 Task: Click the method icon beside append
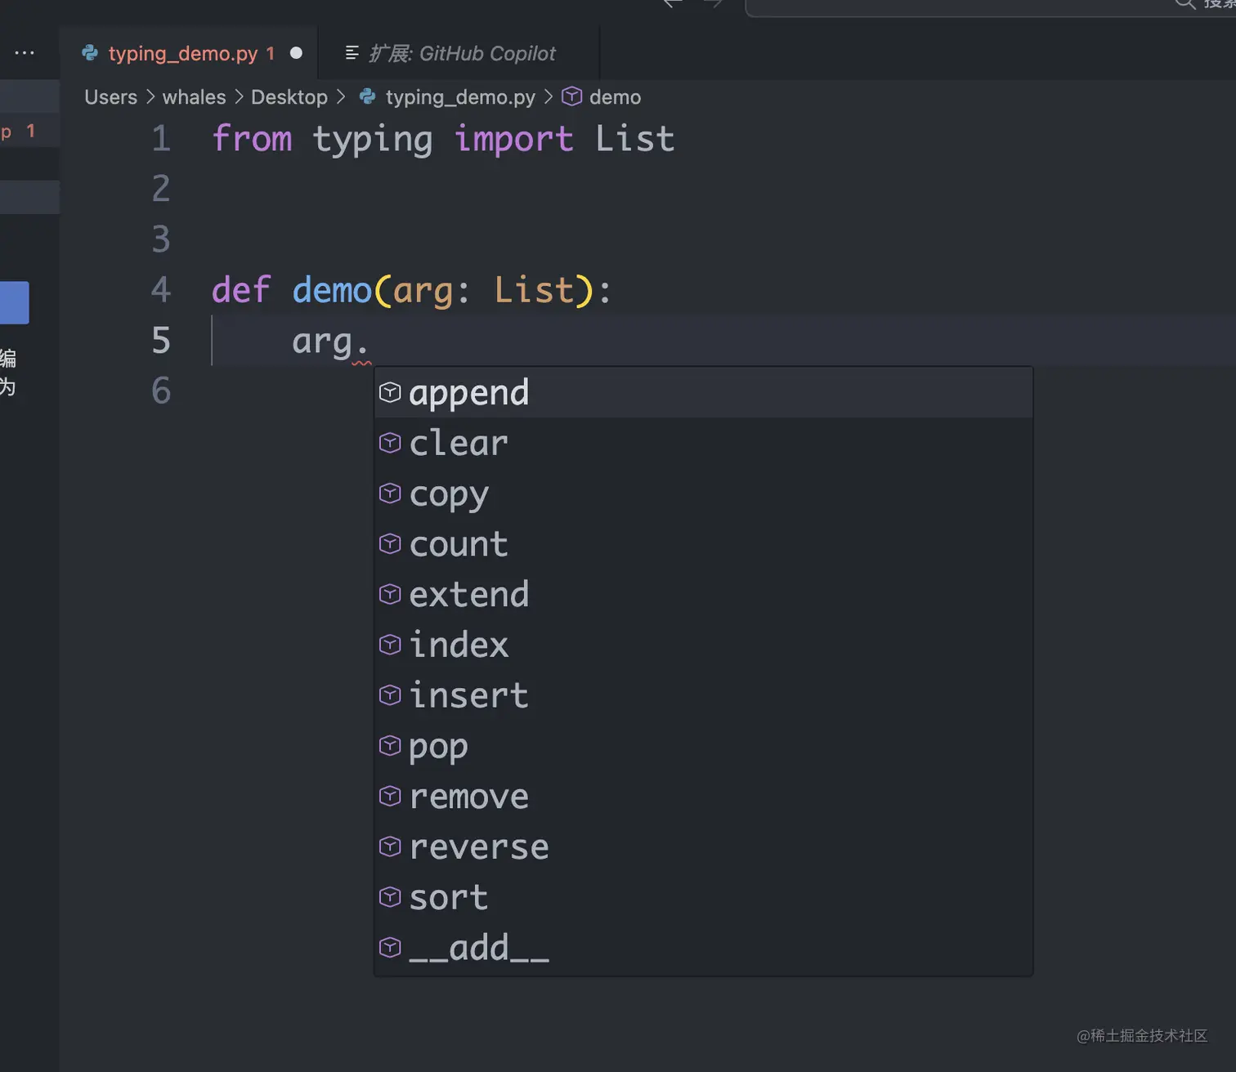pos(390,393)
